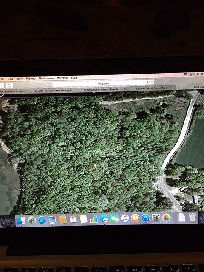Screen dimensions: 204x272
Task: Switch to Quitman County Parcel Maps tab
Action: [x=151, y=88]
